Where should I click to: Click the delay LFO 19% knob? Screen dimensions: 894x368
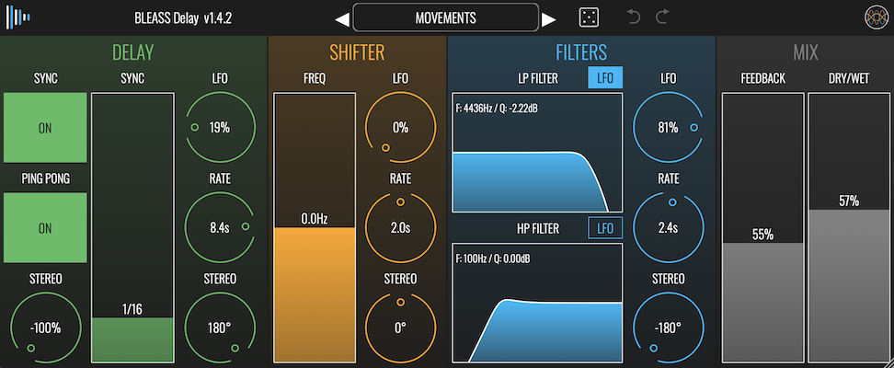[219, 127]
